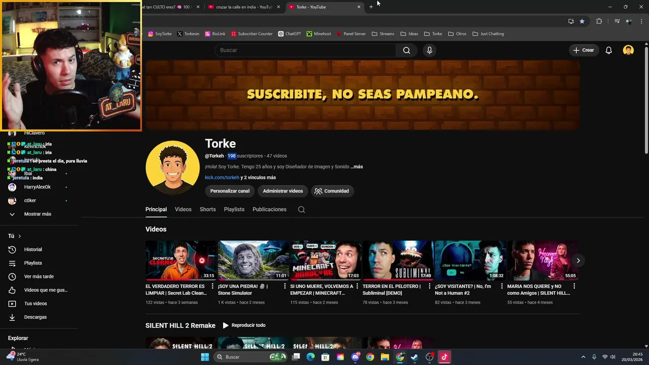Open the Comunidad button
Viewport: 649px width, 365px height.
(332, 191)
